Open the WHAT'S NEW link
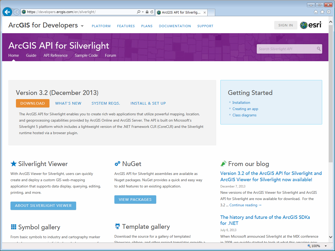Image resolution: width=335 pixels, height=251 pixels. coord(68,103)
